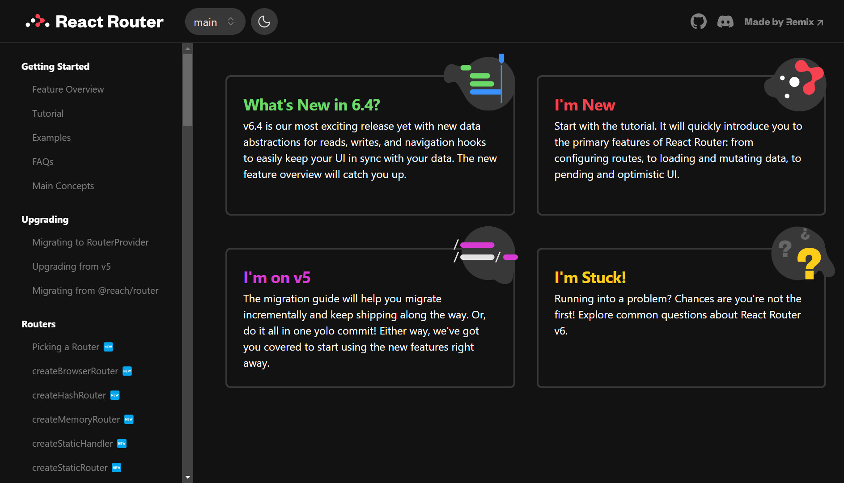The width and height of the screenshot is (844, 483).
Task: Open Migrating from @reach/router
Action: coord(95,291)
